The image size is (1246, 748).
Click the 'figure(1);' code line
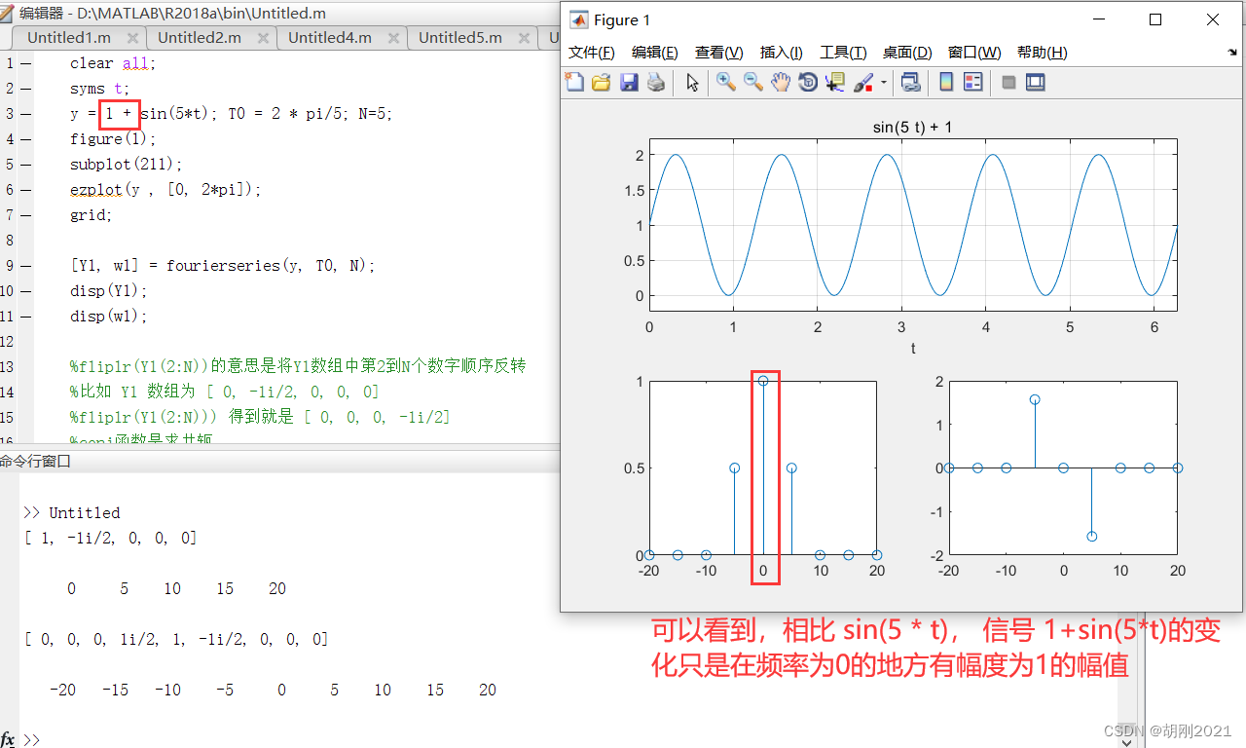coord(112,139)
